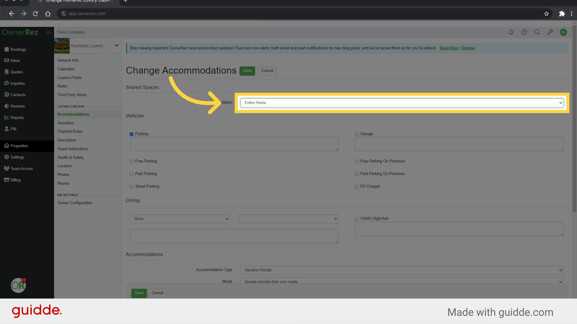Uncheck the Parking checkbox
Image resolution: width=577 pixels, height=324 pixels.
tap(132, 134)
